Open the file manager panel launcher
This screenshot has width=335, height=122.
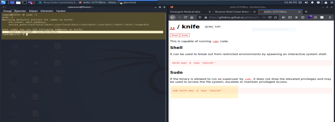(18, 3)
